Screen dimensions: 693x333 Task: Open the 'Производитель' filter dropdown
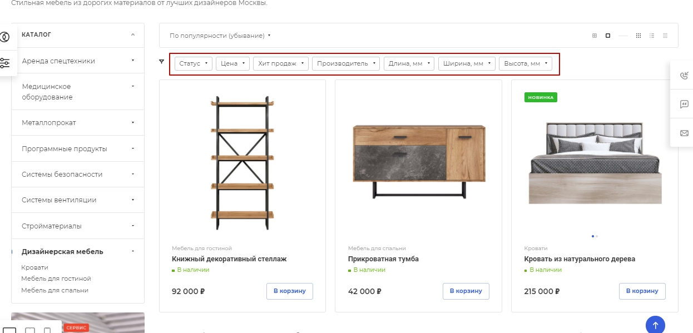346,63
